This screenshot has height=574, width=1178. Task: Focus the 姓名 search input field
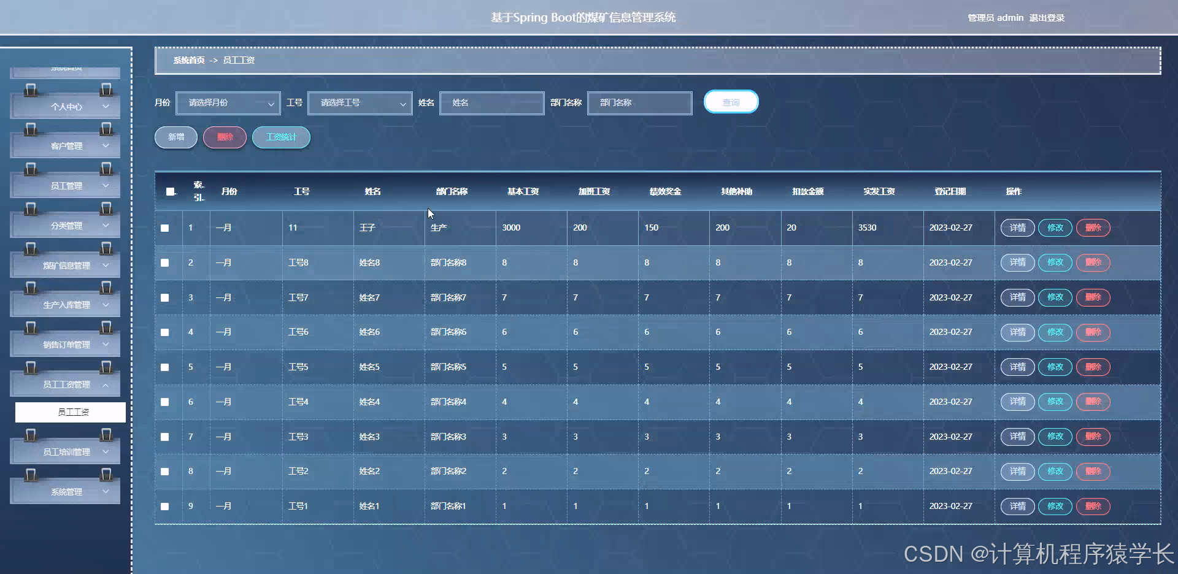(492, 103)
